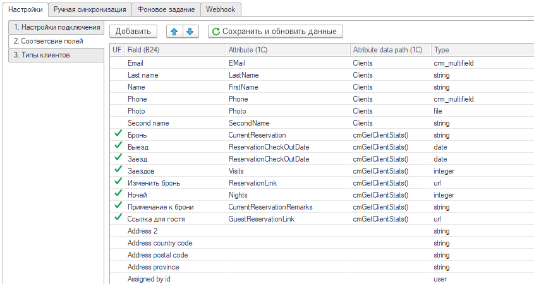Open the Webhook tab
The image size is (534, 284).
pos(221,9)
